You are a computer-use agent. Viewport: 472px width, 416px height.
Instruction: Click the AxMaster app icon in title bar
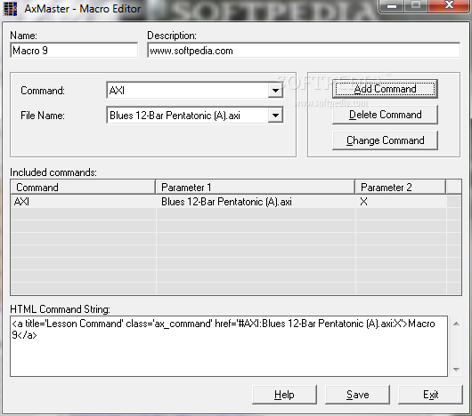pos(10,9)
